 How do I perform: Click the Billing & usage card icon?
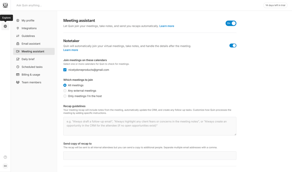18,75
